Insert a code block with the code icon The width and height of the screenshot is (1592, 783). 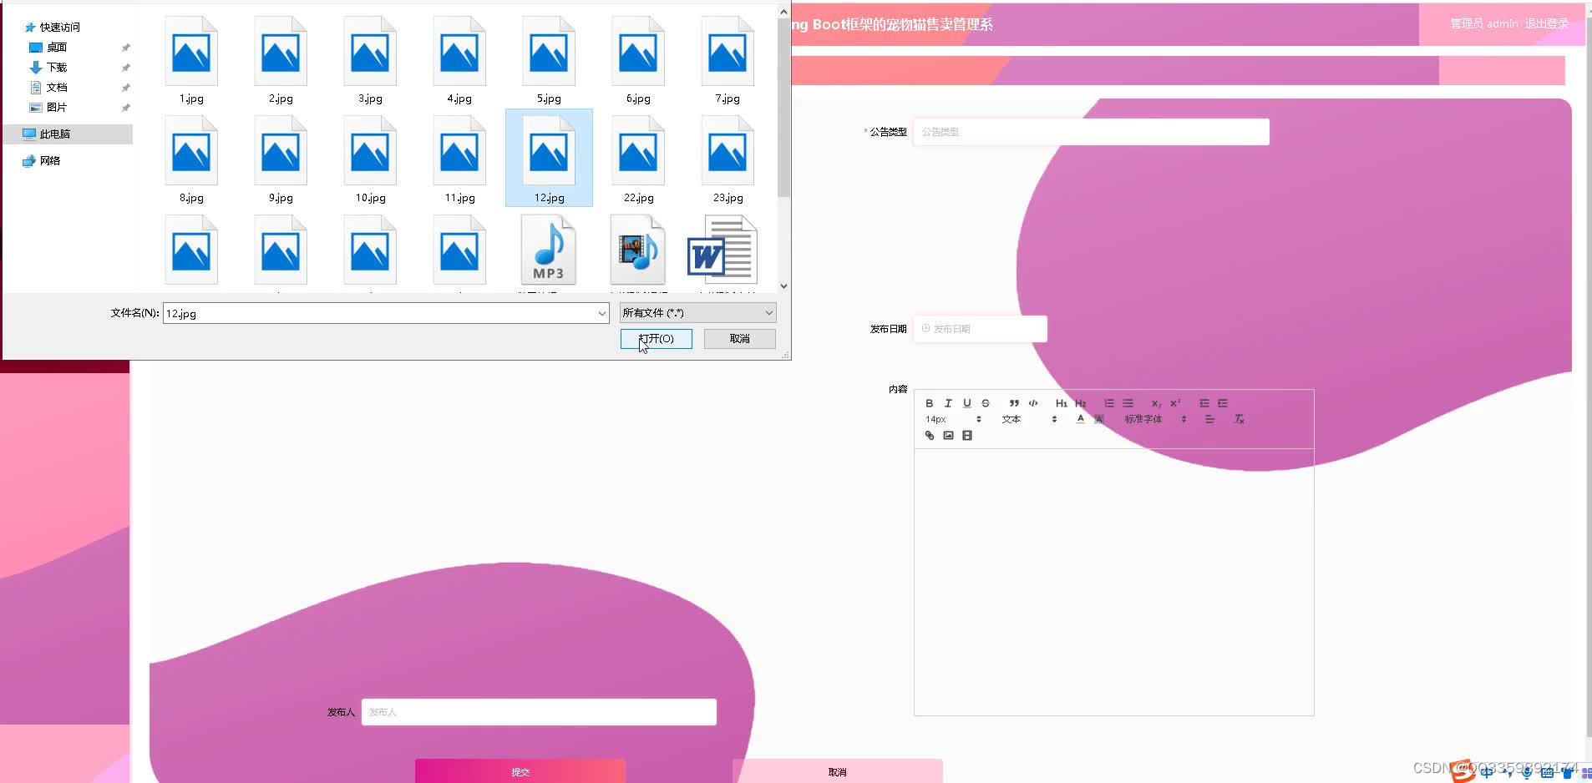[x=1033, y=403]
